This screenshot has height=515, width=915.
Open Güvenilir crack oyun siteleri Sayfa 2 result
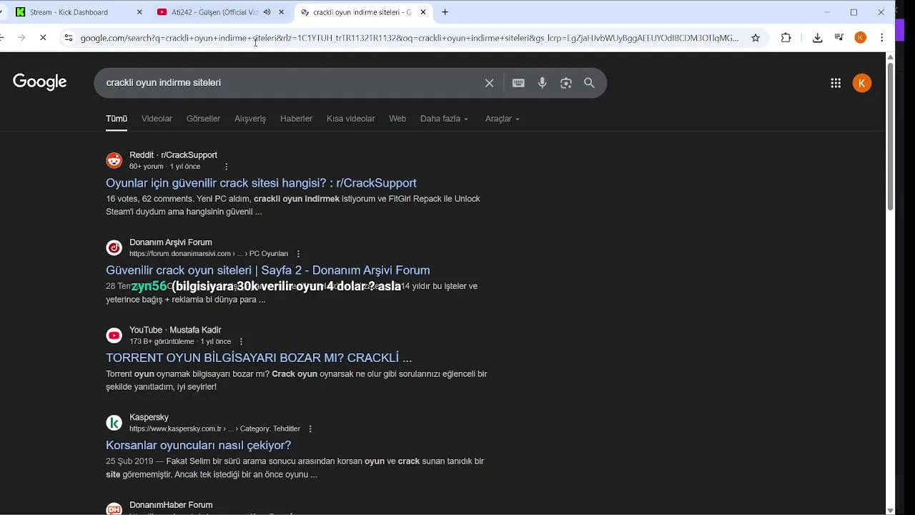pos(267,270)
